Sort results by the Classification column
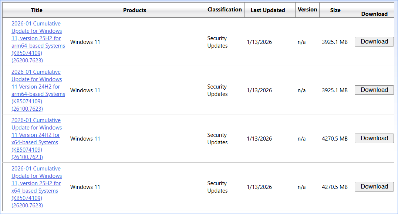The height and width of the screenshot is (214, 398). click(225, 10)
